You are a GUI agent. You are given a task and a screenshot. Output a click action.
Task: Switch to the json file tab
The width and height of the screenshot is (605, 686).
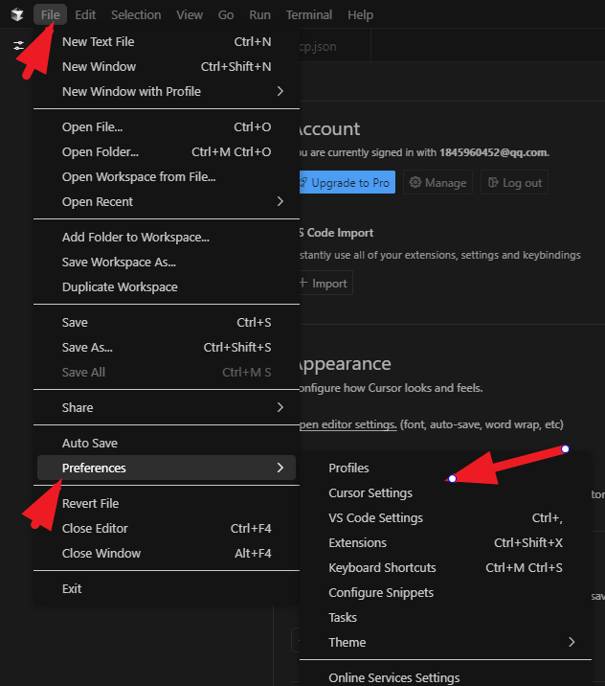334,46
